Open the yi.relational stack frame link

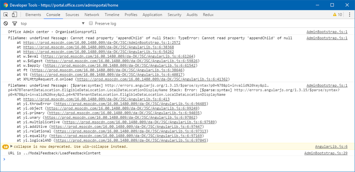tap(131, 131)
